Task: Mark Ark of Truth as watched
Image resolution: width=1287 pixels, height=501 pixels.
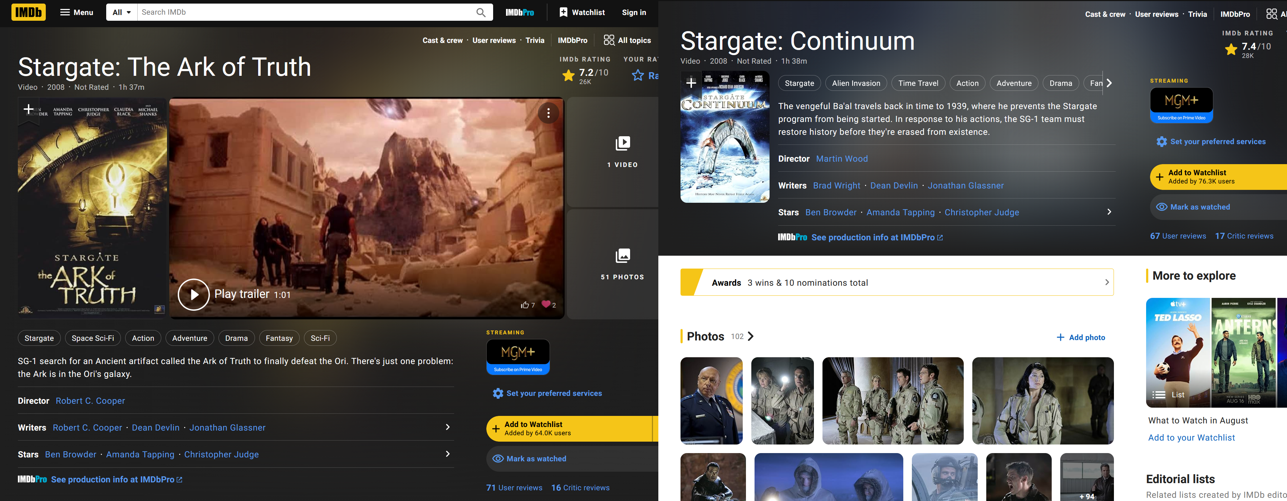Action: (x=572, y=458)
